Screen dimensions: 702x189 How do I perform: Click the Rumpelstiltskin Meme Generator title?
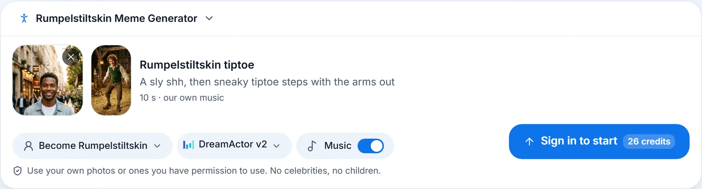[x=117, y=18]
